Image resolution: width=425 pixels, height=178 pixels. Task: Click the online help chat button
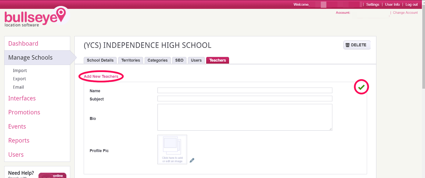click(52, 175)
